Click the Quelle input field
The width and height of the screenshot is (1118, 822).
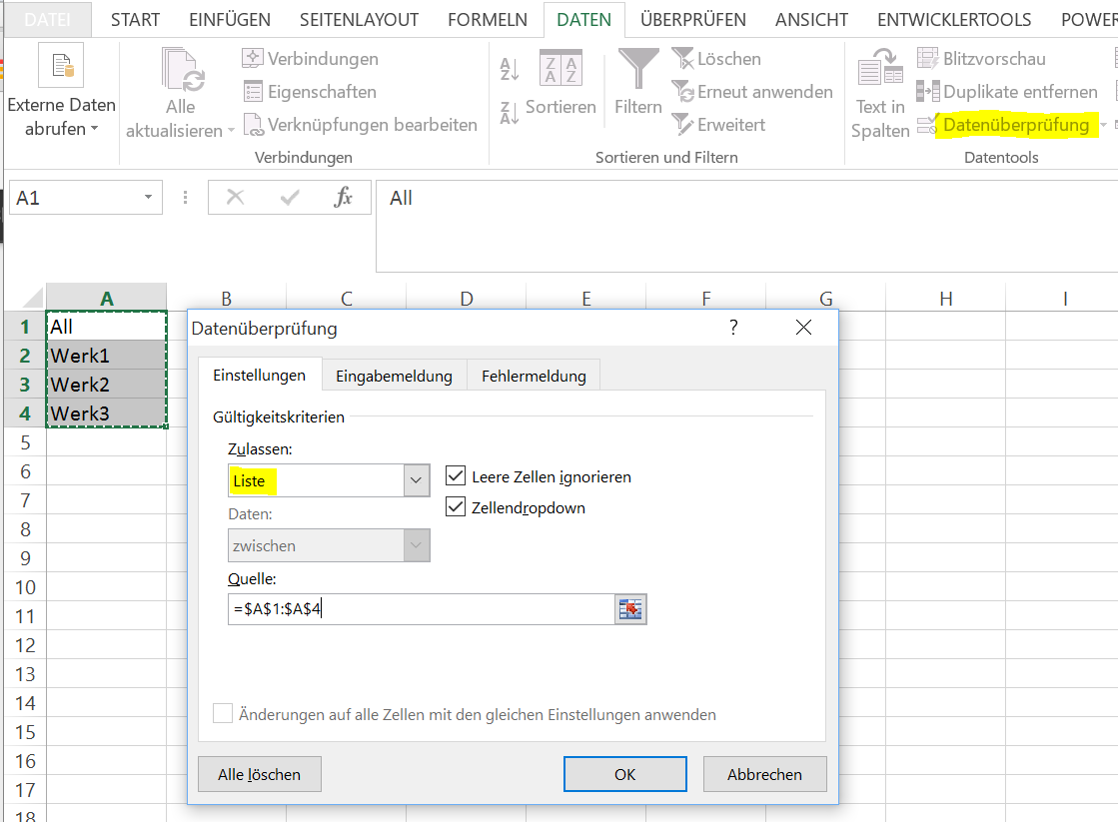[x=422, y=609]
